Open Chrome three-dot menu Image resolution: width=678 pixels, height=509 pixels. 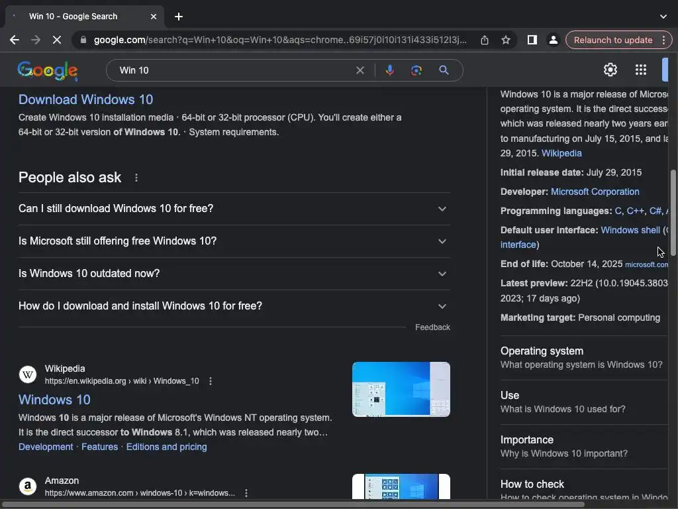663,40
